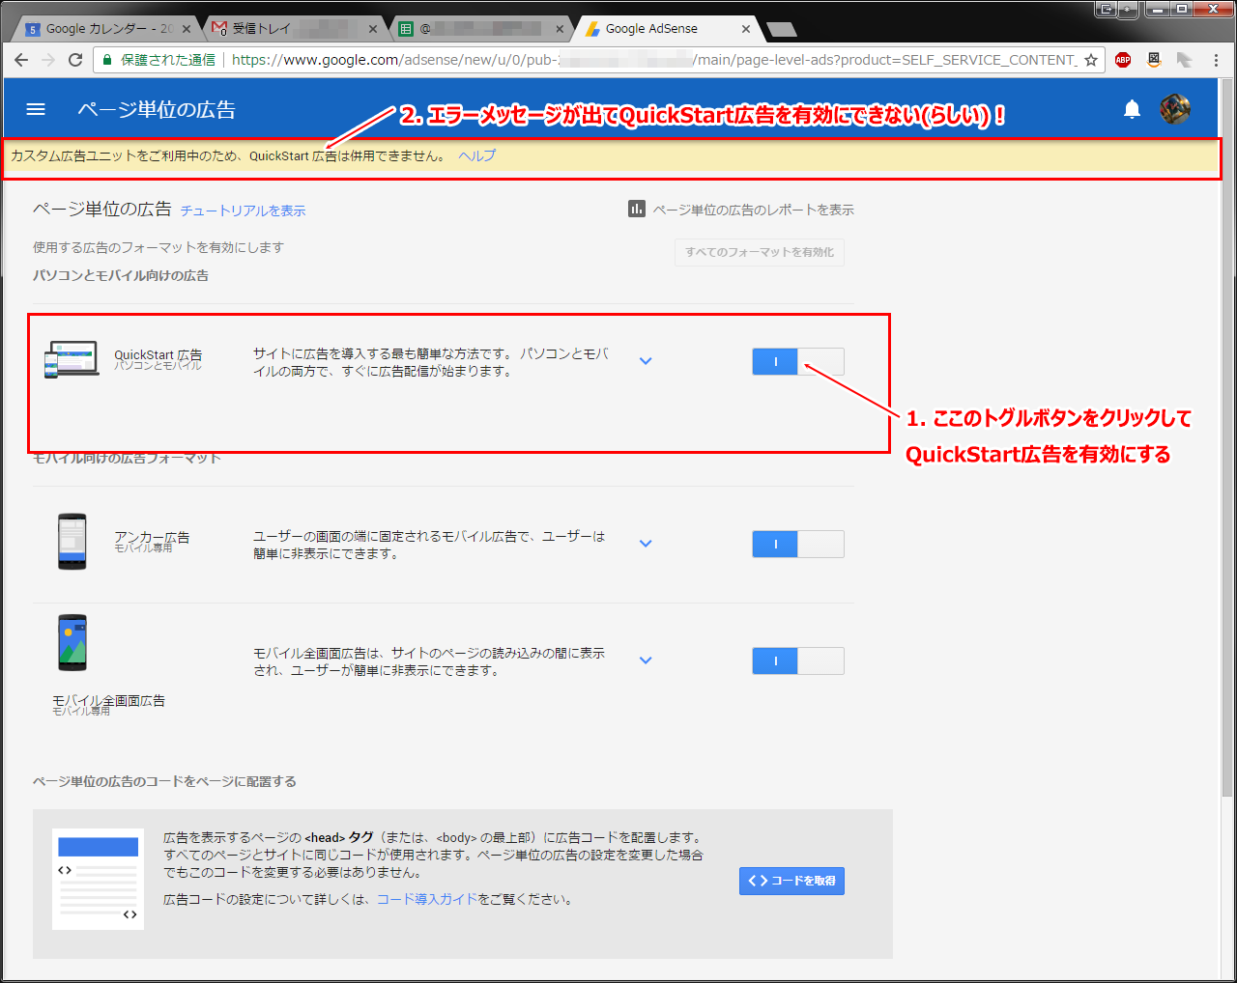Image resolution: width=1237 pixels, height=983 pixels.
Task: Open the account profile avatar
Action: pos(1175,109)
